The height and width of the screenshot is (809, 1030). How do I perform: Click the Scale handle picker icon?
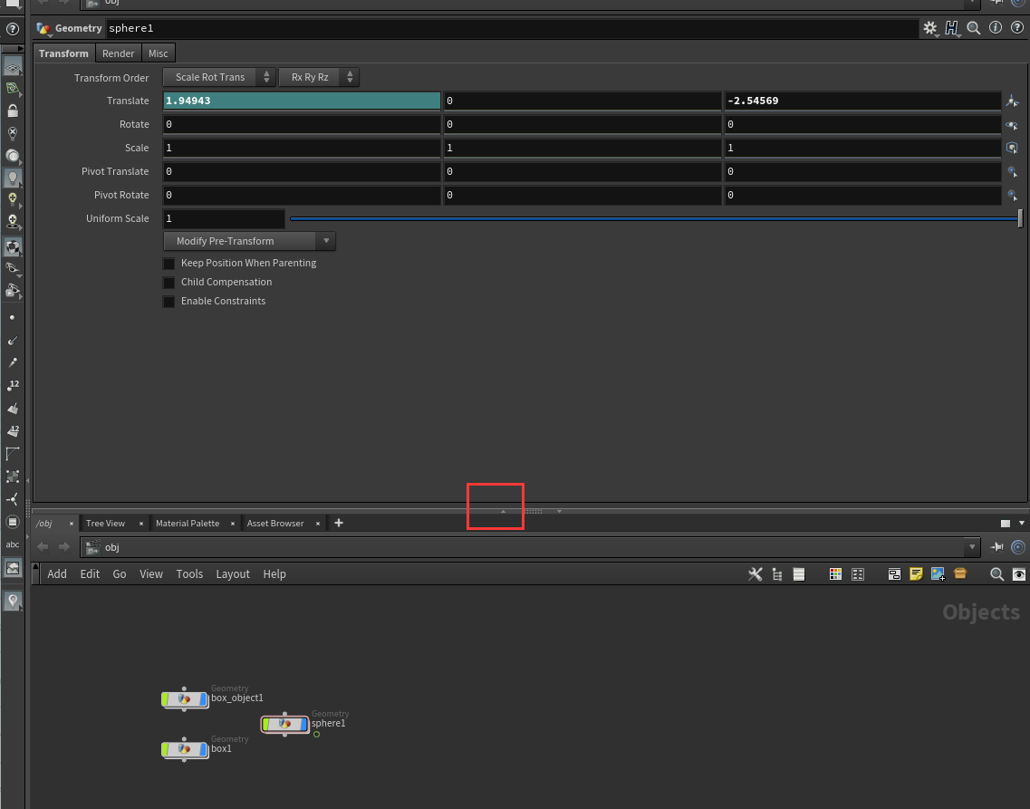point(1012,148)
